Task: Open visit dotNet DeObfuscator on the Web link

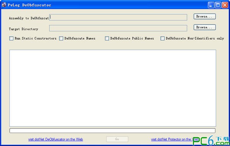Action: coord(56,139)
